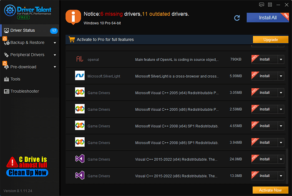Install Visual C++ 2015-2022 (x64) Redistributable

pos(264,159)
